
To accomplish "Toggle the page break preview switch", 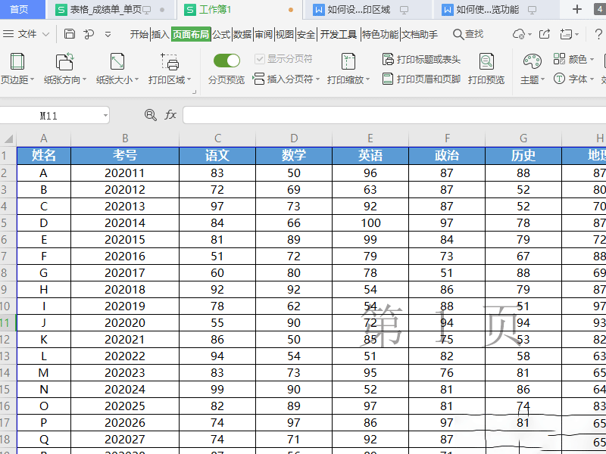I will coord(226,61).
